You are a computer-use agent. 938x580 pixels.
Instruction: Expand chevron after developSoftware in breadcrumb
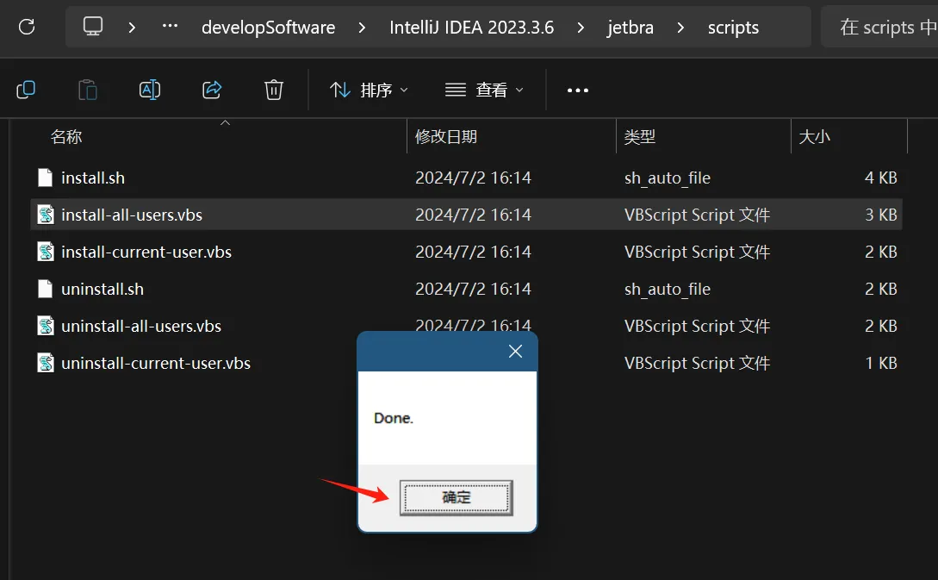point(361,28)
